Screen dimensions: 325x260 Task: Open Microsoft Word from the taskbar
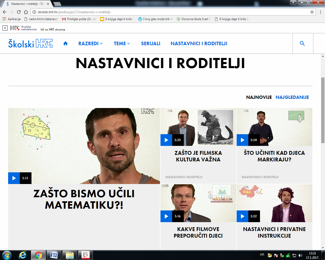(54, 255)
